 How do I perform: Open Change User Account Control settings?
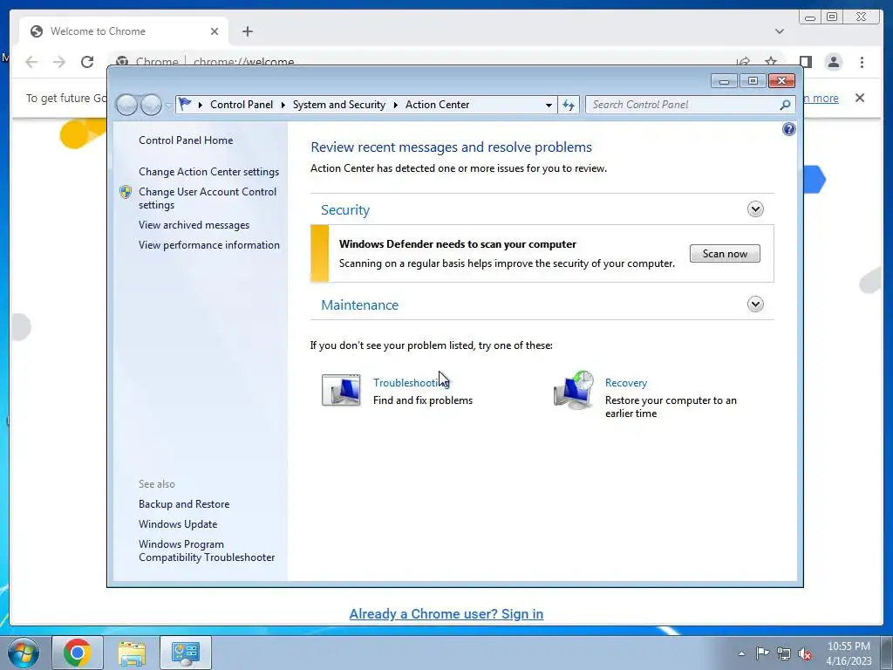(x=208, y=198)
